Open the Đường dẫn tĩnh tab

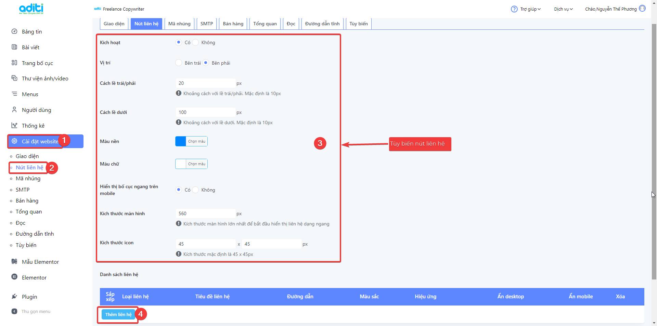pyautogui.click(x=322, y=24)
